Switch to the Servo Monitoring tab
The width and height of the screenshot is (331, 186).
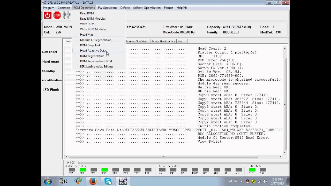click(163, 41)
